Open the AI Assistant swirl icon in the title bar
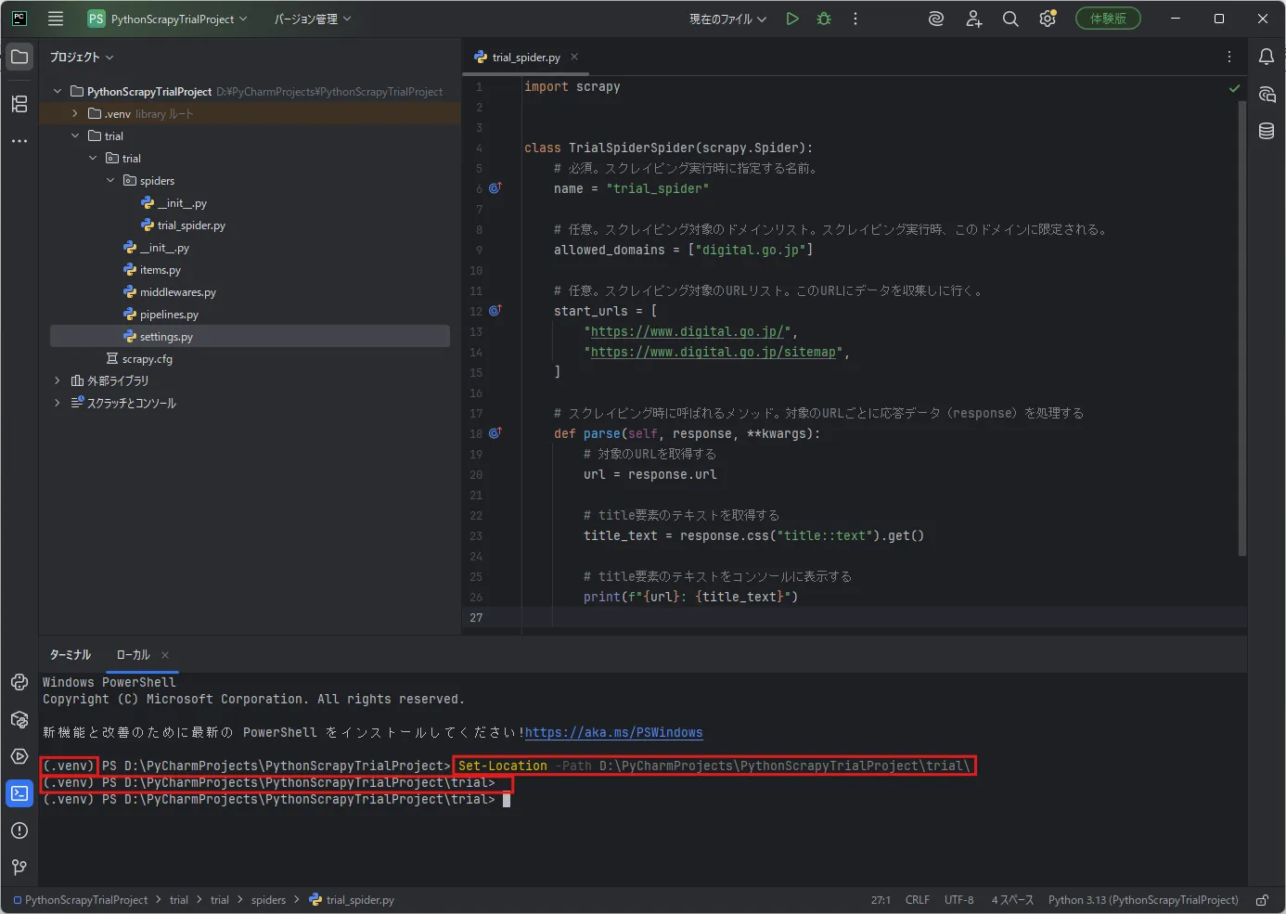The image size is (1286, 914). point(936,19)
